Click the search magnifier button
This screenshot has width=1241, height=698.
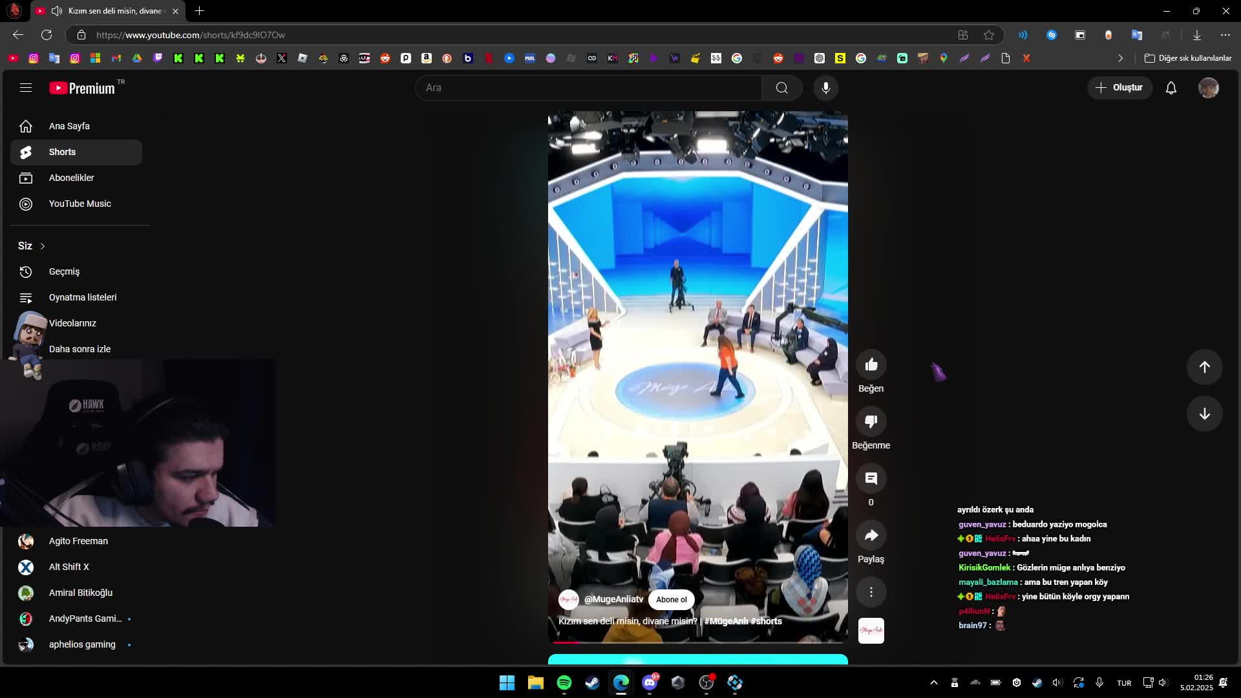click(781, 88)
